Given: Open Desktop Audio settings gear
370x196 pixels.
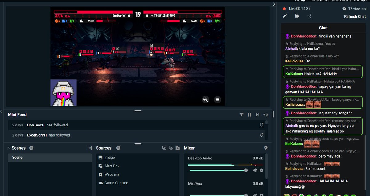Looking at the screenshot, I should click(x=261, y=170).
